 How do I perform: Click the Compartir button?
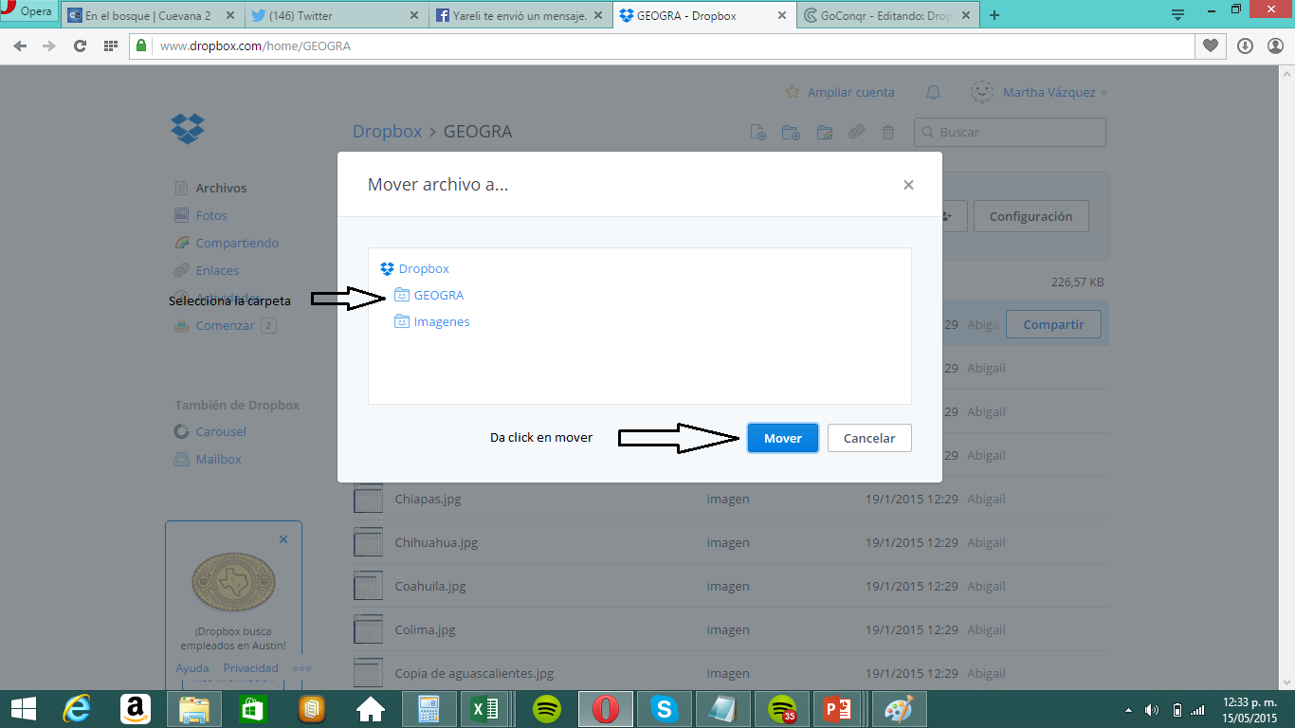(1053, 324)
